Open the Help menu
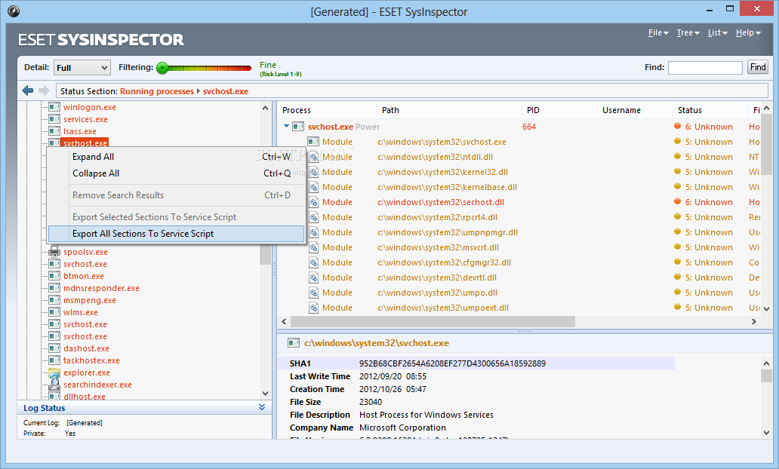Image resolution: width=779 pixels, height=469 pixels. tap(748, 32)
